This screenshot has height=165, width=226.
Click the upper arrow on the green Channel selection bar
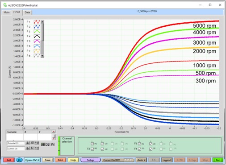click(x=59, y=141)
